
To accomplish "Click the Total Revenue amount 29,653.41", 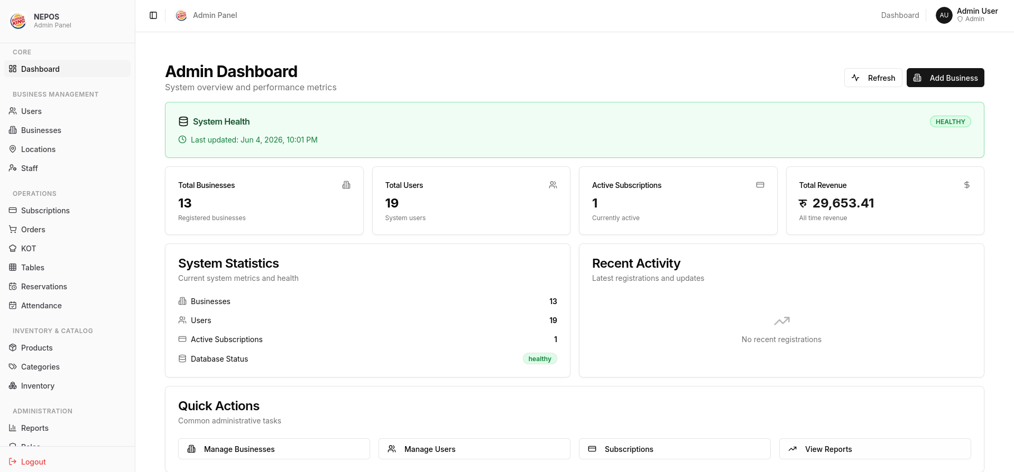I will click(836, 203).
